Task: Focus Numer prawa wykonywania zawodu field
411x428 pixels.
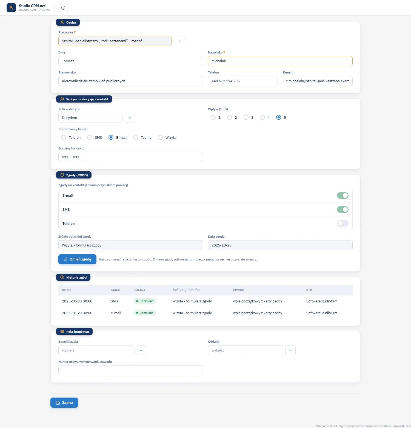Action: pos(131,370)
